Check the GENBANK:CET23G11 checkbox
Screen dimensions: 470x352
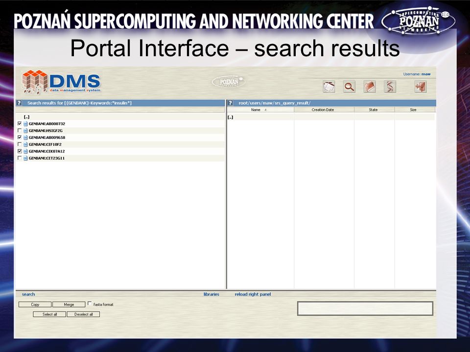20,158
